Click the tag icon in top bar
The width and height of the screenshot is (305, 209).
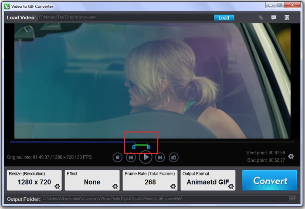coord(261,18)
